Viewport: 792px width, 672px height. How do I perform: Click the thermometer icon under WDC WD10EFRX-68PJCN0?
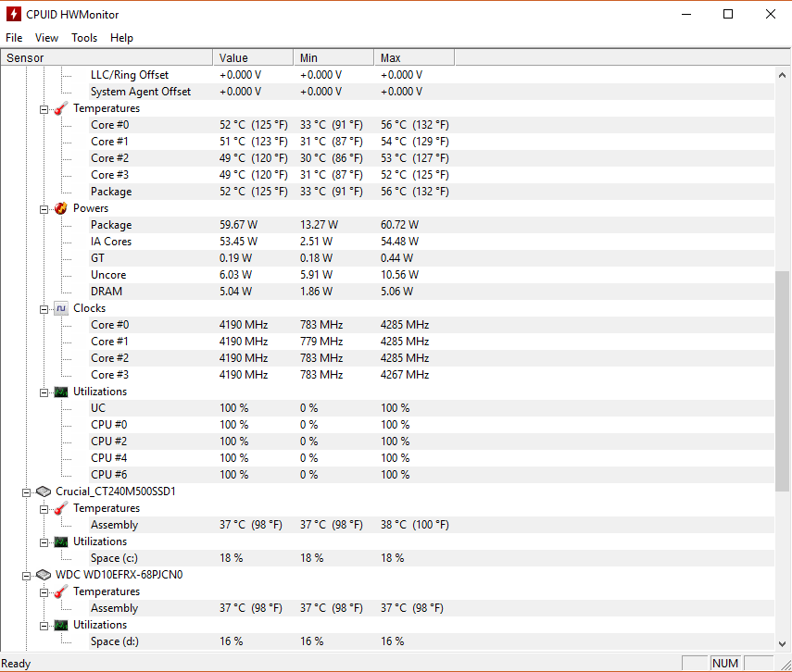coord(60,591)
